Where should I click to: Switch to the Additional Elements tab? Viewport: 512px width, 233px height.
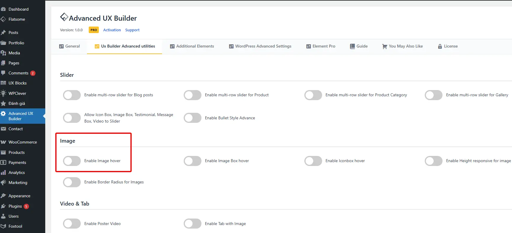click(192, 46)
